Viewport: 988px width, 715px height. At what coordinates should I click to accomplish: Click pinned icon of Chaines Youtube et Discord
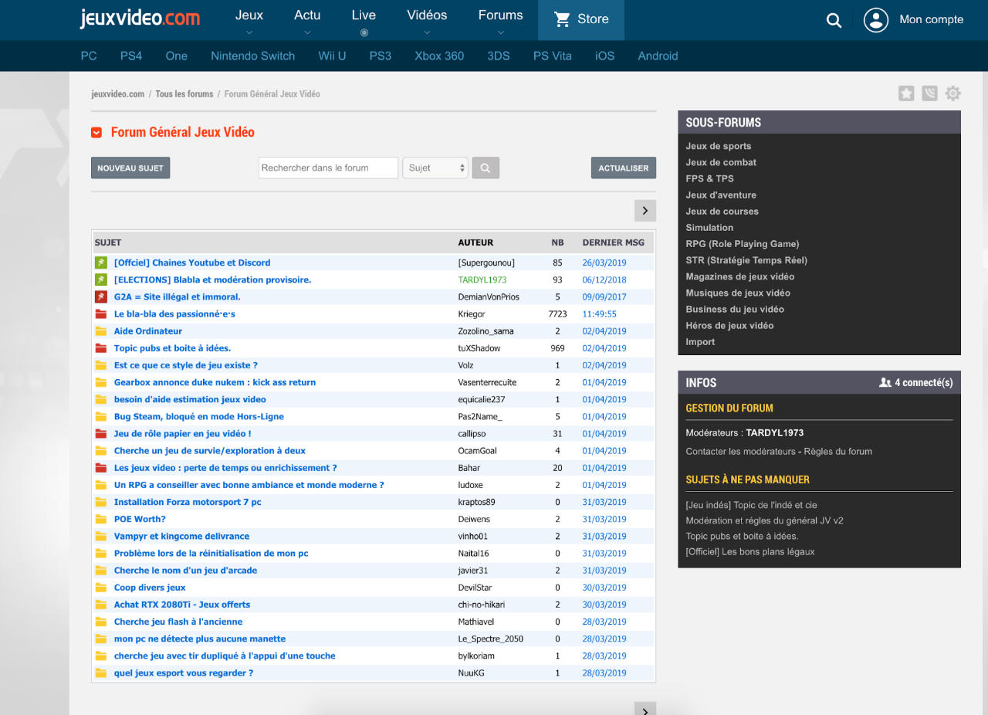[x=100, y=263]
